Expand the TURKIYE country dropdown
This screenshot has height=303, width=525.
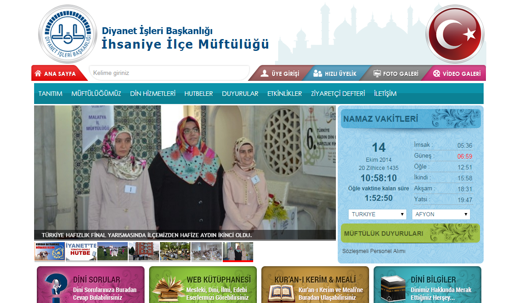coord(377,214)
